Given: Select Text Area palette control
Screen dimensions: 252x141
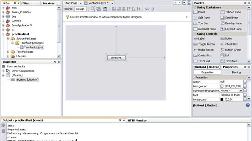Looking at the screenshot, I should pyautogui.click(x=229, y=61).
